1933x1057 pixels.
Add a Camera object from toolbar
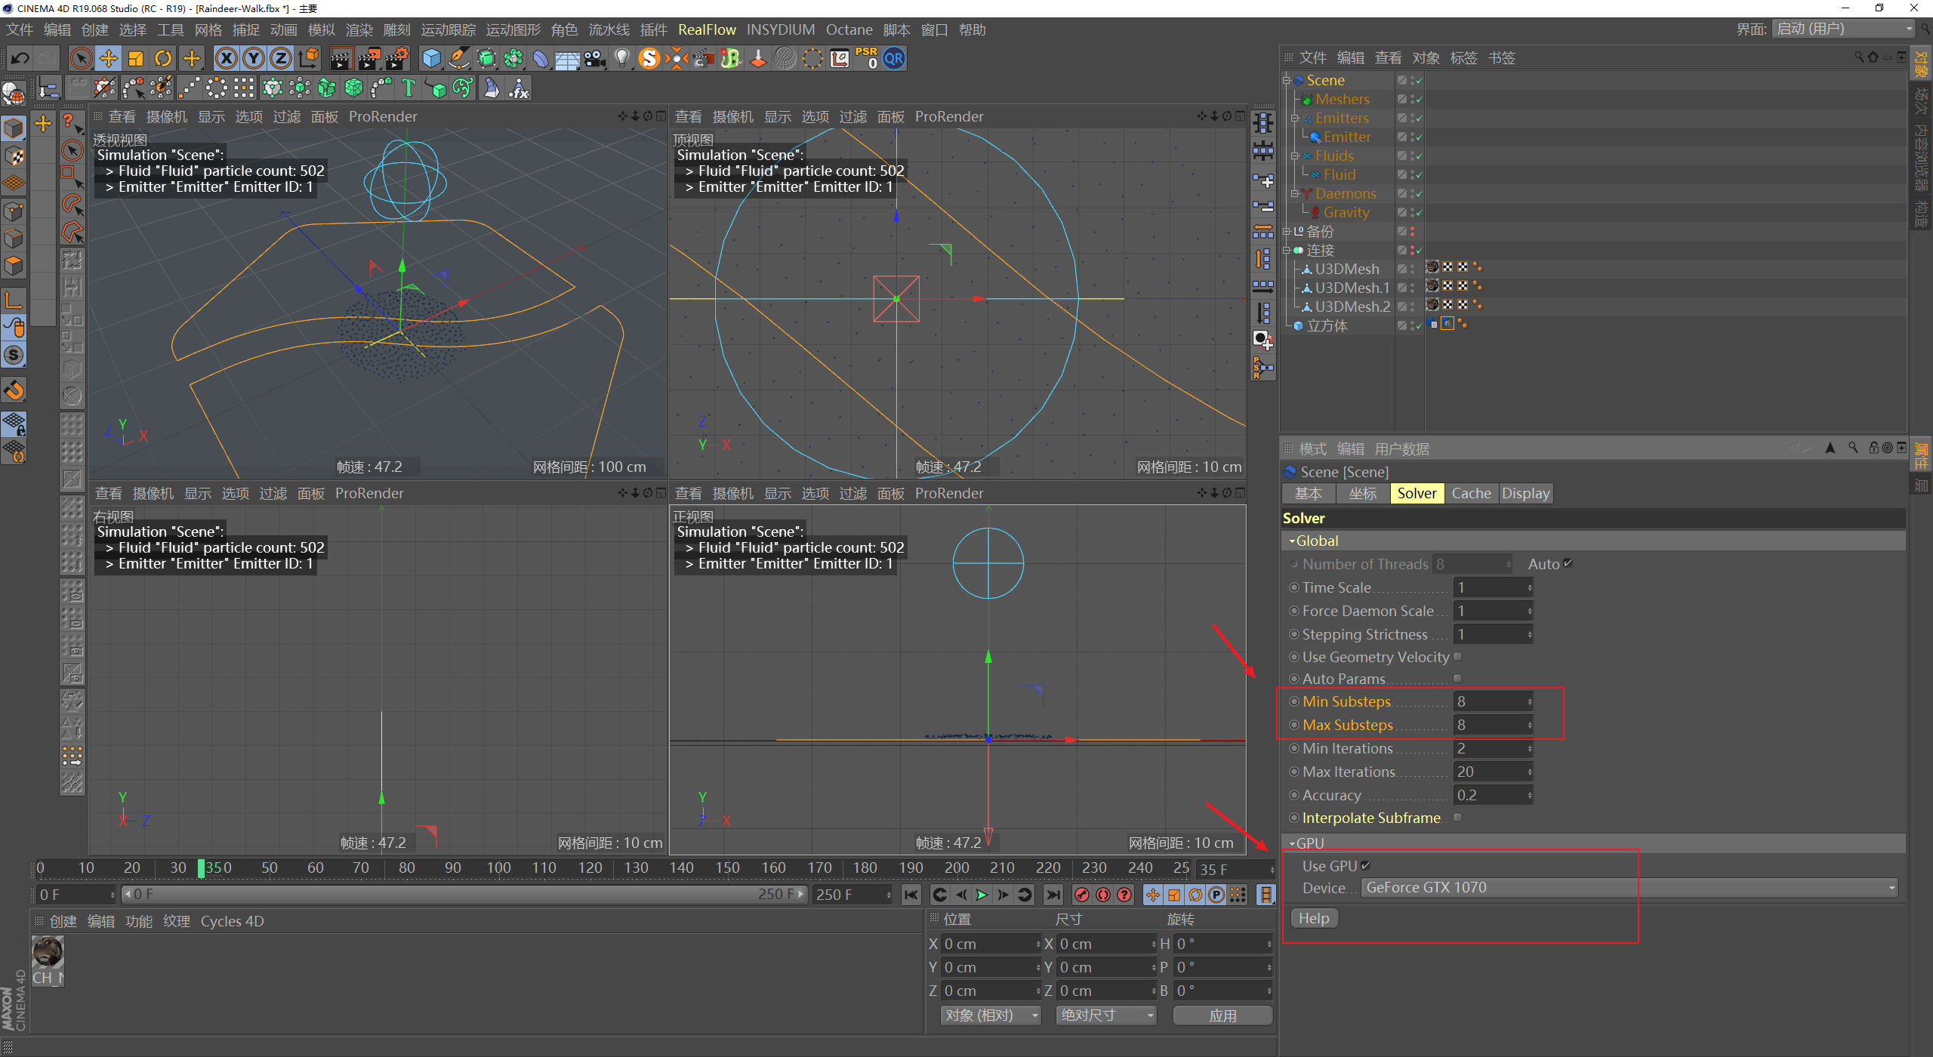596,59
